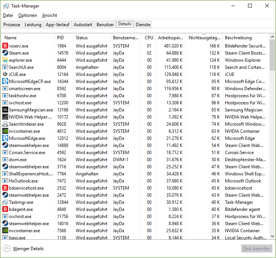Open the Dienste tab
The width and height of the screenshot is (276, 258).
coord(143,25)
